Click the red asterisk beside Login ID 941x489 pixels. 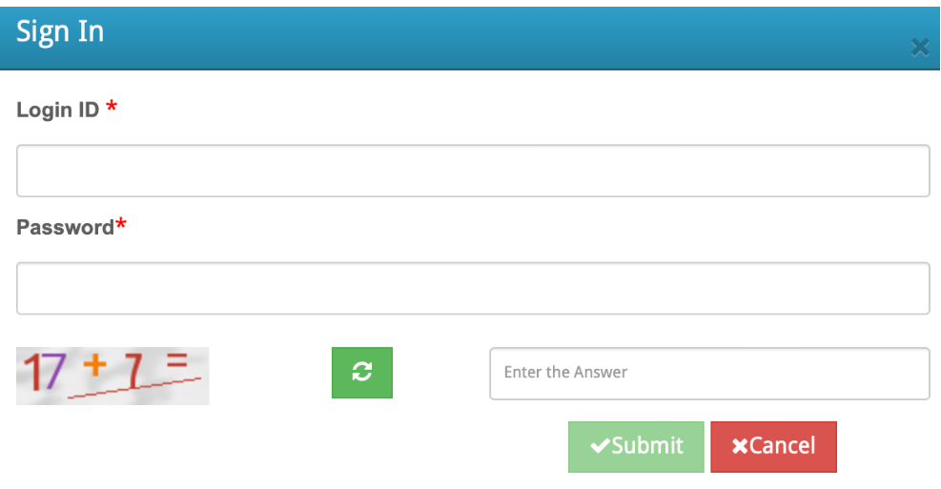click(112, 107)
